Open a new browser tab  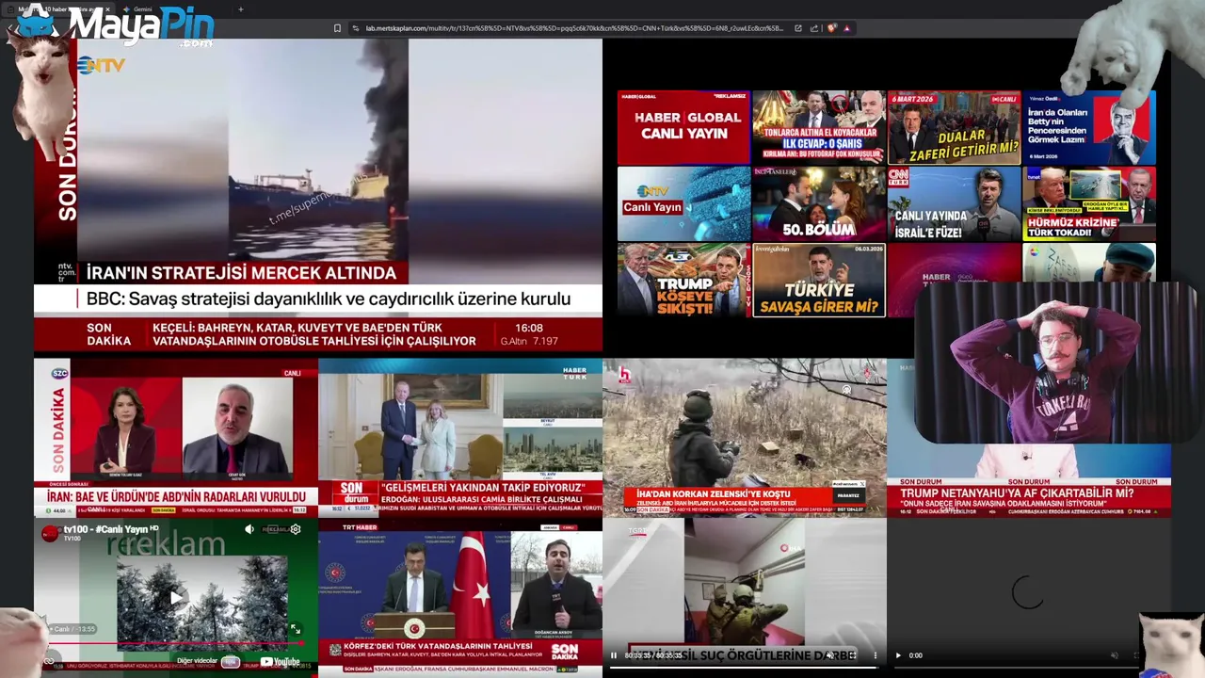(240, 9)
